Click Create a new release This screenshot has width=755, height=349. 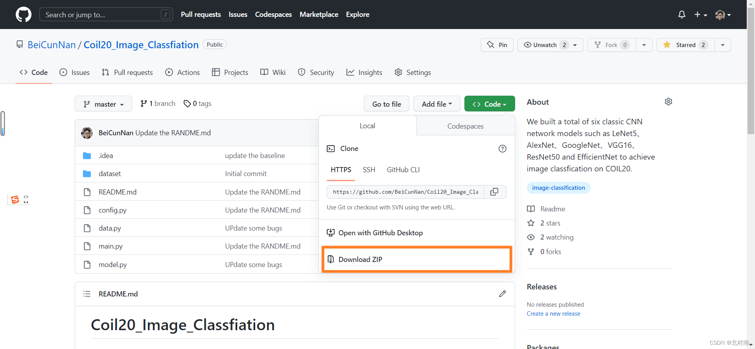pos(553,314)
